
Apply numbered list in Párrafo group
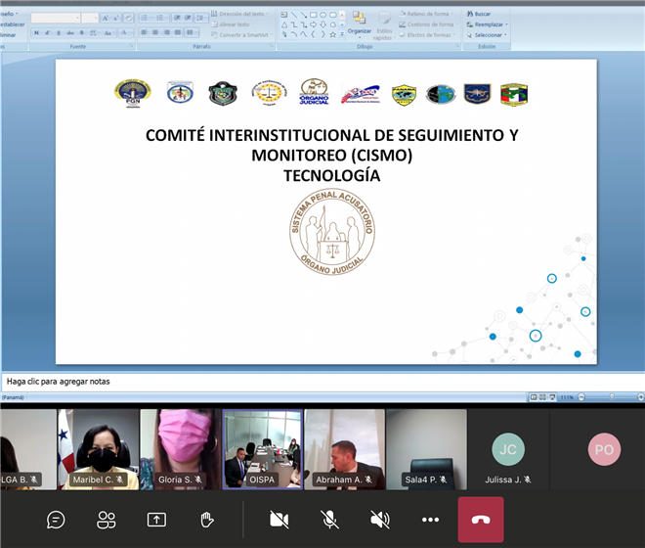tap(161, 18)
